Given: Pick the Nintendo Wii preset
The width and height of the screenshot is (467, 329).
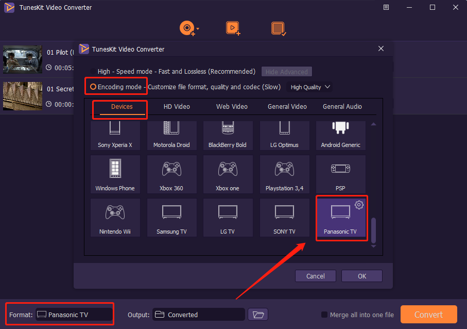Looking at the screenshot, I should [x=115, y=218].
